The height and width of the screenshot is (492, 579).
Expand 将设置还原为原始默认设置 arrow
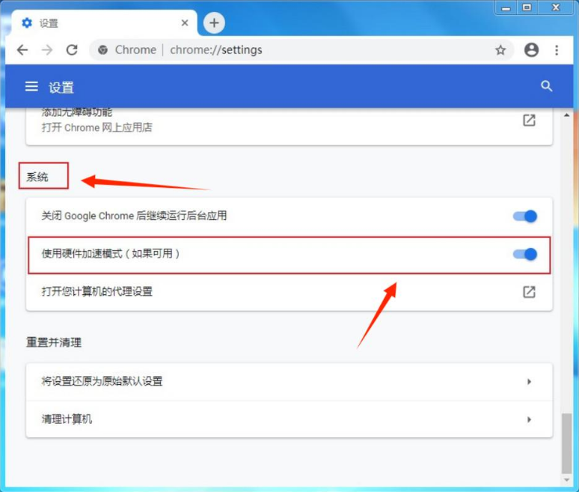pyautogui.click(x=529, y=381)
